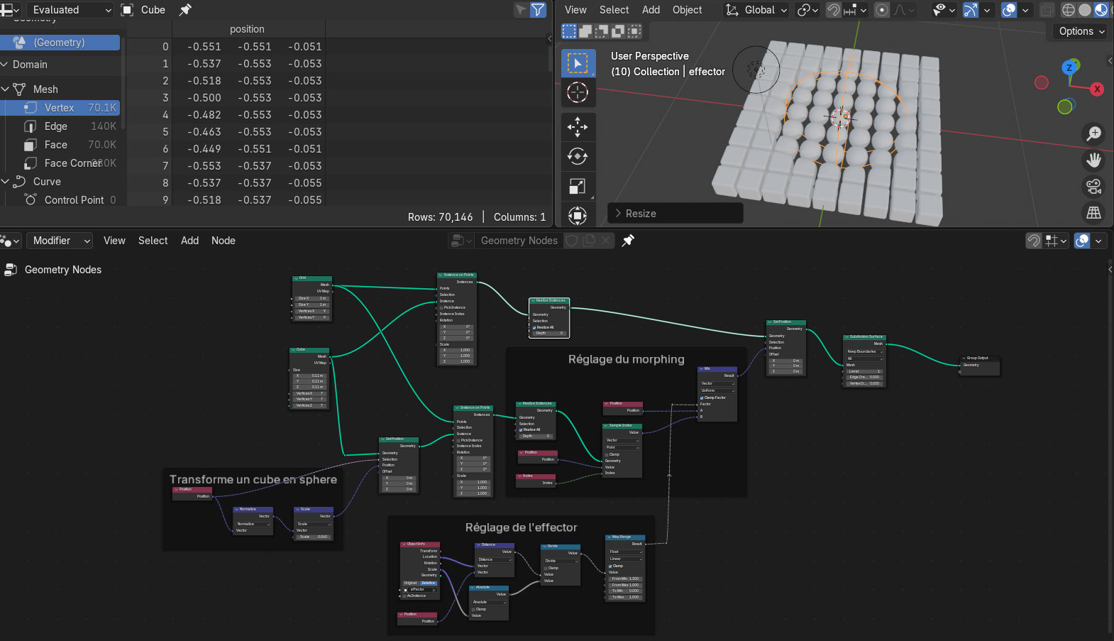Toggle the spreadsheet filter funnel button
The height and width of the screenshot is (641, 1114).
coord(539,10)
